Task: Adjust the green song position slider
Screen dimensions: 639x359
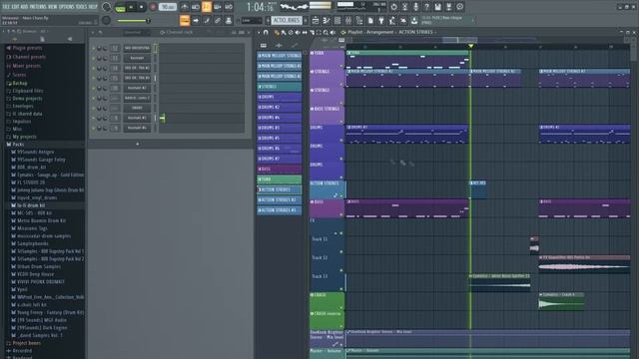Action: click(x=133, y=21)
